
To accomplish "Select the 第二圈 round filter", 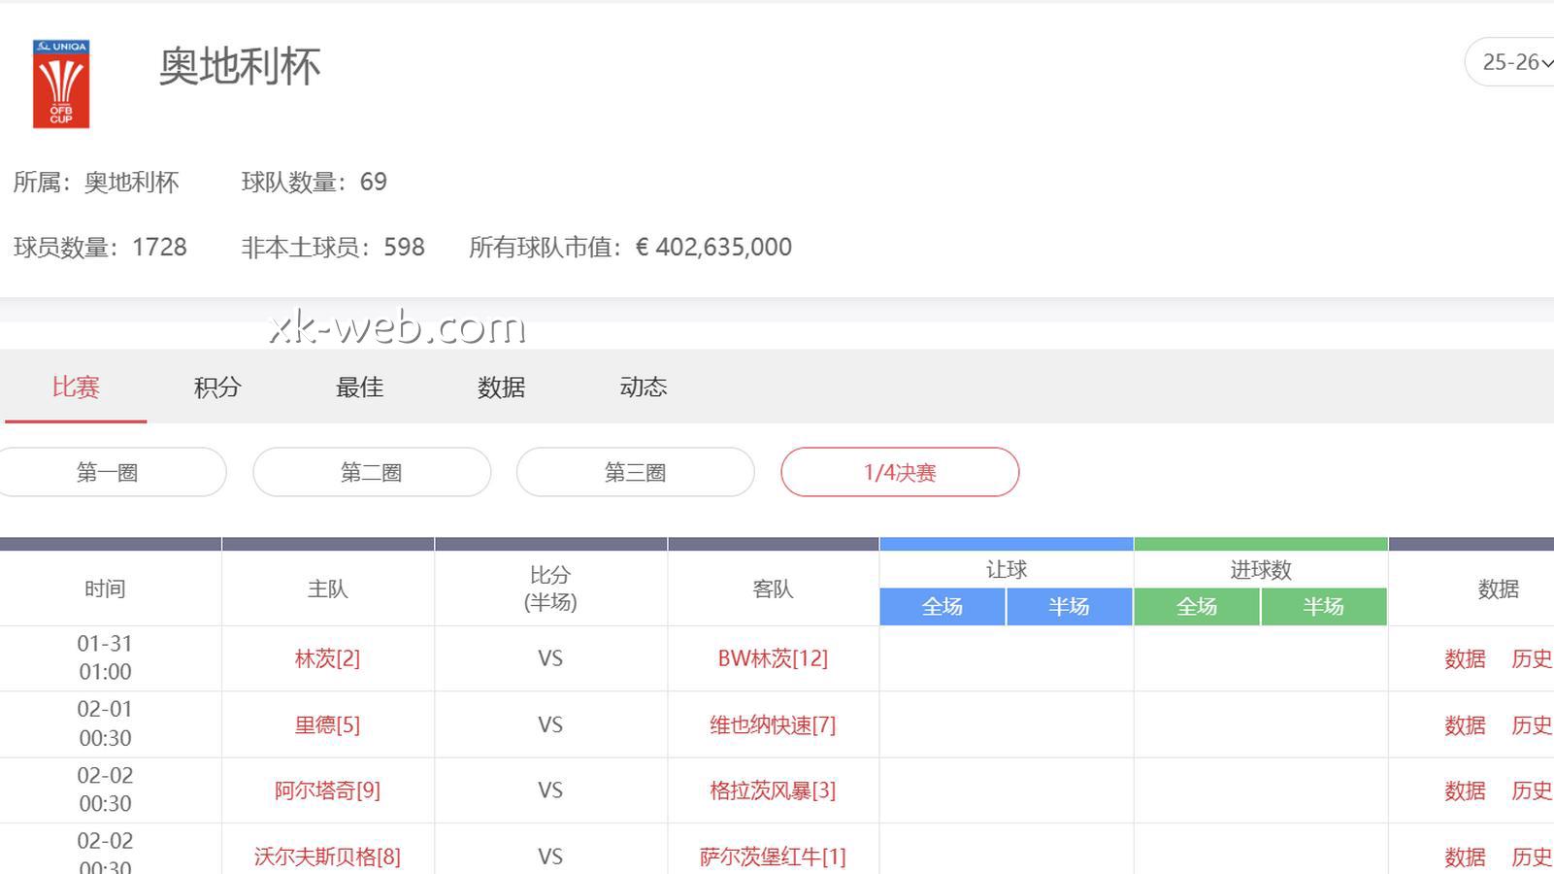I will click(372, 472).
